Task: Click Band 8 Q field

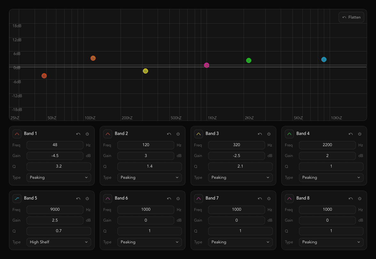Action: [331, 231]
